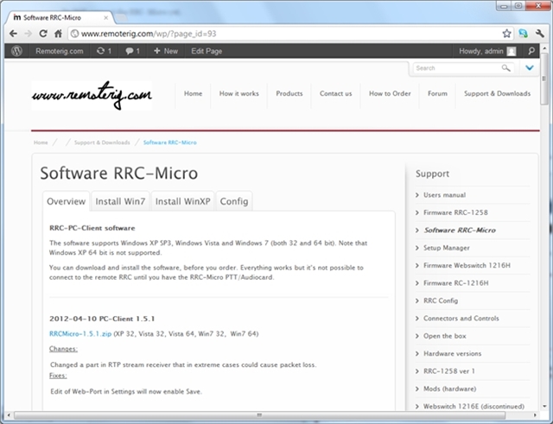Open the Products navigation item
This screenshot has height=424, width=553.
click(289, 93)
